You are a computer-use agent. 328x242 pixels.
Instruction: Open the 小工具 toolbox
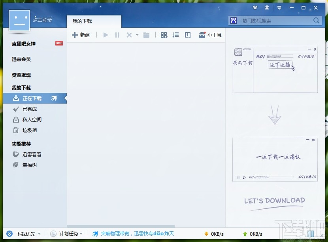coord(210,35)
